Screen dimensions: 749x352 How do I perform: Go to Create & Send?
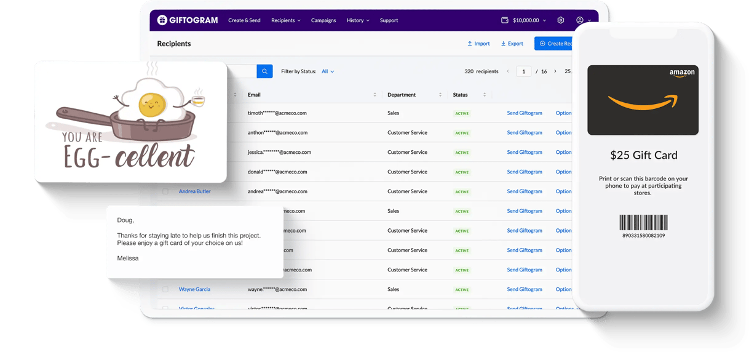(x=244, y=20)
